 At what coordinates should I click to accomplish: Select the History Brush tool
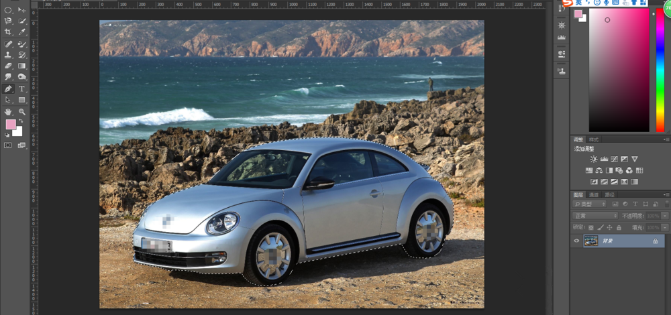tap(22, 55)
